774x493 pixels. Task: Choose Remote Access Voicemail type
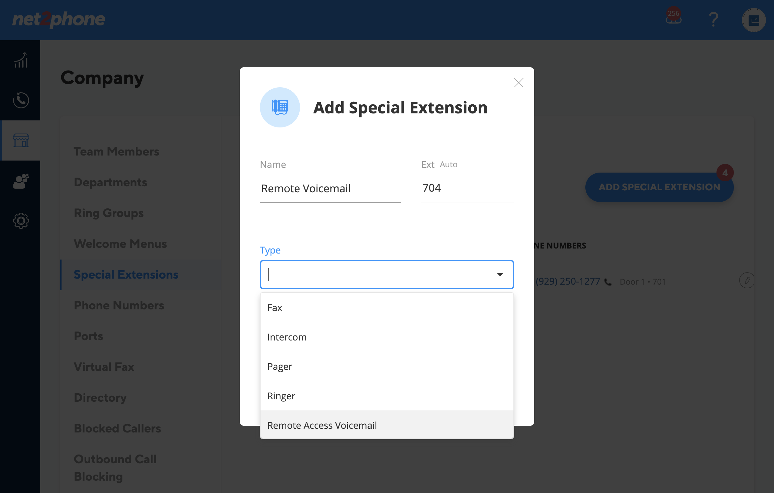point(387,425)
